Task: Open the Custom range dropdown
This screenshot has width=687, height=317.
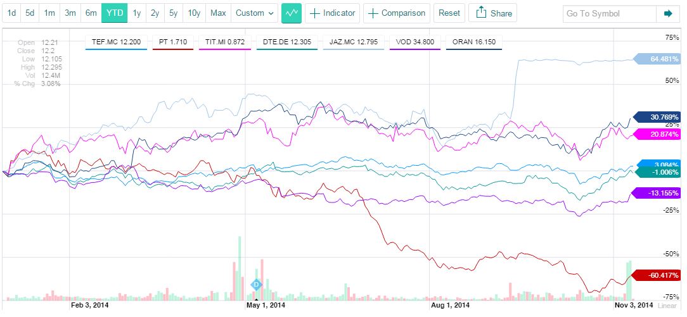Action: point(255,13)
